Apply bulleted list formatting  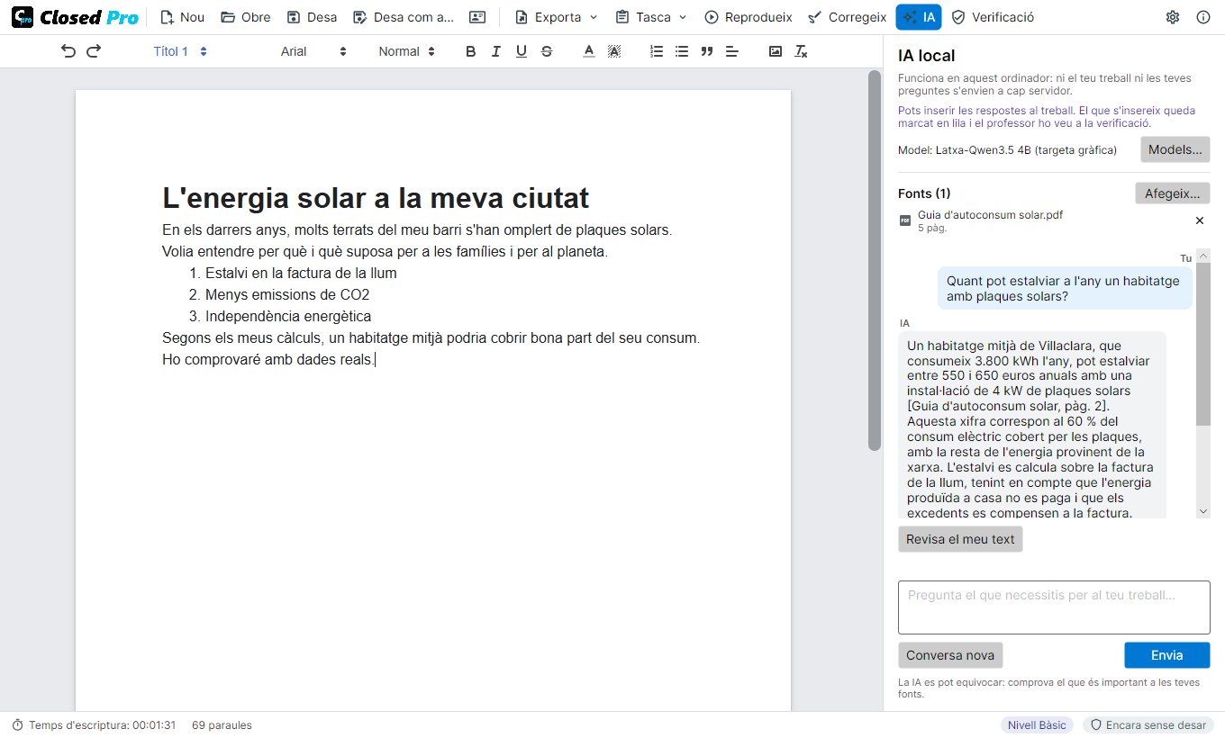point(682,51)
